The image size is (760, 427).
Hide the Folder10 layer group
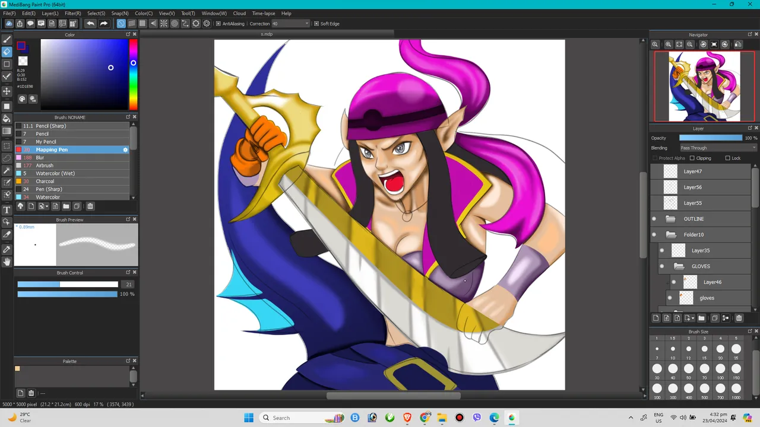tap(654, 235)
